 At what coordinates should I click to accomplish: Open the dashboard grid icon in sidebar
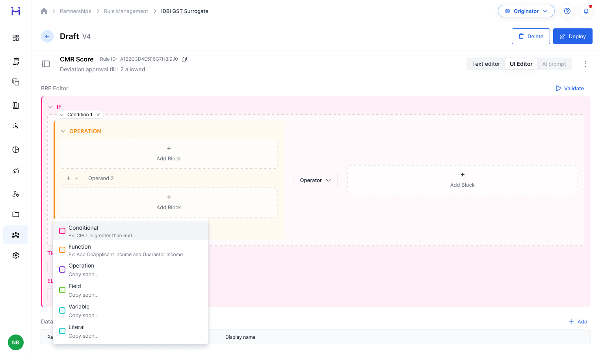click(16, 37)
